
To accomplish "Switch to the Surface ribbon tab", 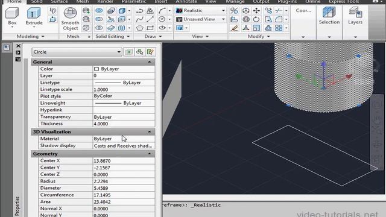I will point(59,2).
